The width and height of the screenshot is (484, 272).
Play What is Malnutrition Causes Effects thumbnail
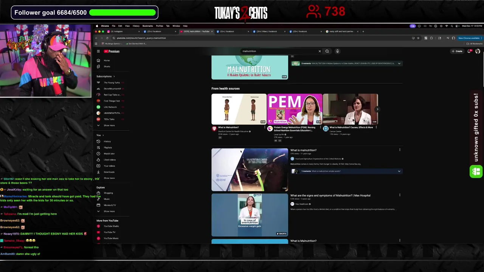coord(351,109)
